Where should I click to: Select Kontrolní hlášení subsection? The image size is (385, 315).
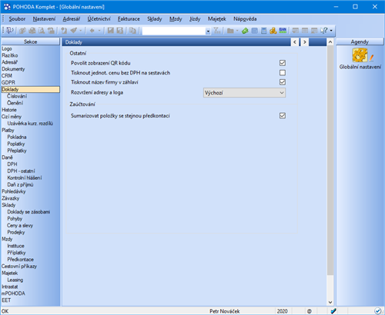(25, 177)
